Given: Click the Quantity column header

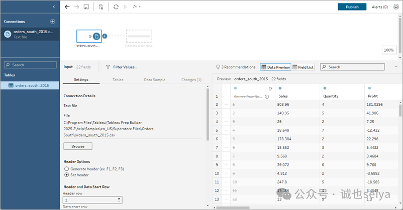Looking at the screenshot, I should 331,96.
